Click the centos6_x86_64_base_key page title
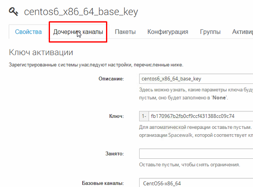Screen dimensions: 253x187 (x=81, y=12)
